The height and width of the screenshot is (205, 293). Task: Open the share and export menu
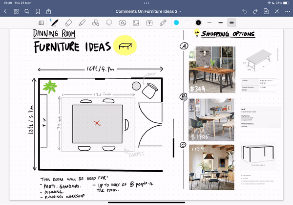(49, 11)
